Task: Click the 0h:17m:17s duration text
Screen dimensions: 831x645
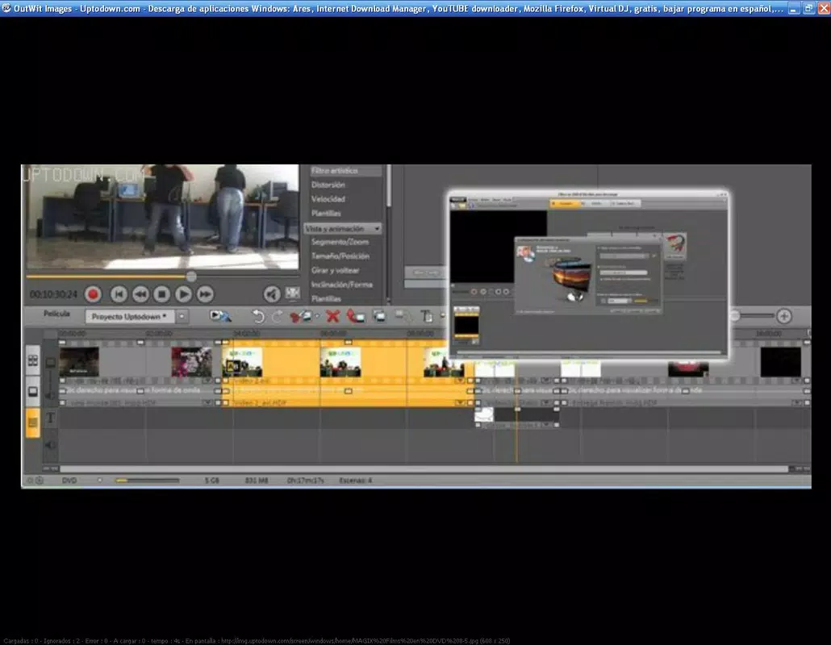Action: [306, 481]
